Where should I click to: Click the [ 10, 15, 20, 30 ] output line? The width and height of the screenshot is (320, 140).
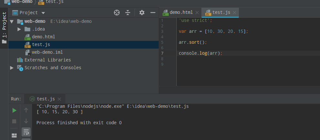click(x=60, y=112)
